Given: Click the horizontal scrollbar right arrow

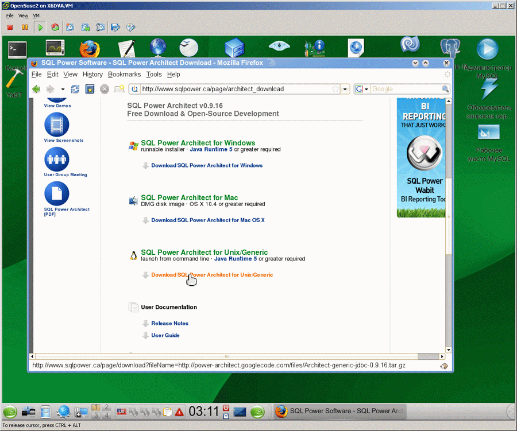Looking at the screenshot, I should point(442,356).
